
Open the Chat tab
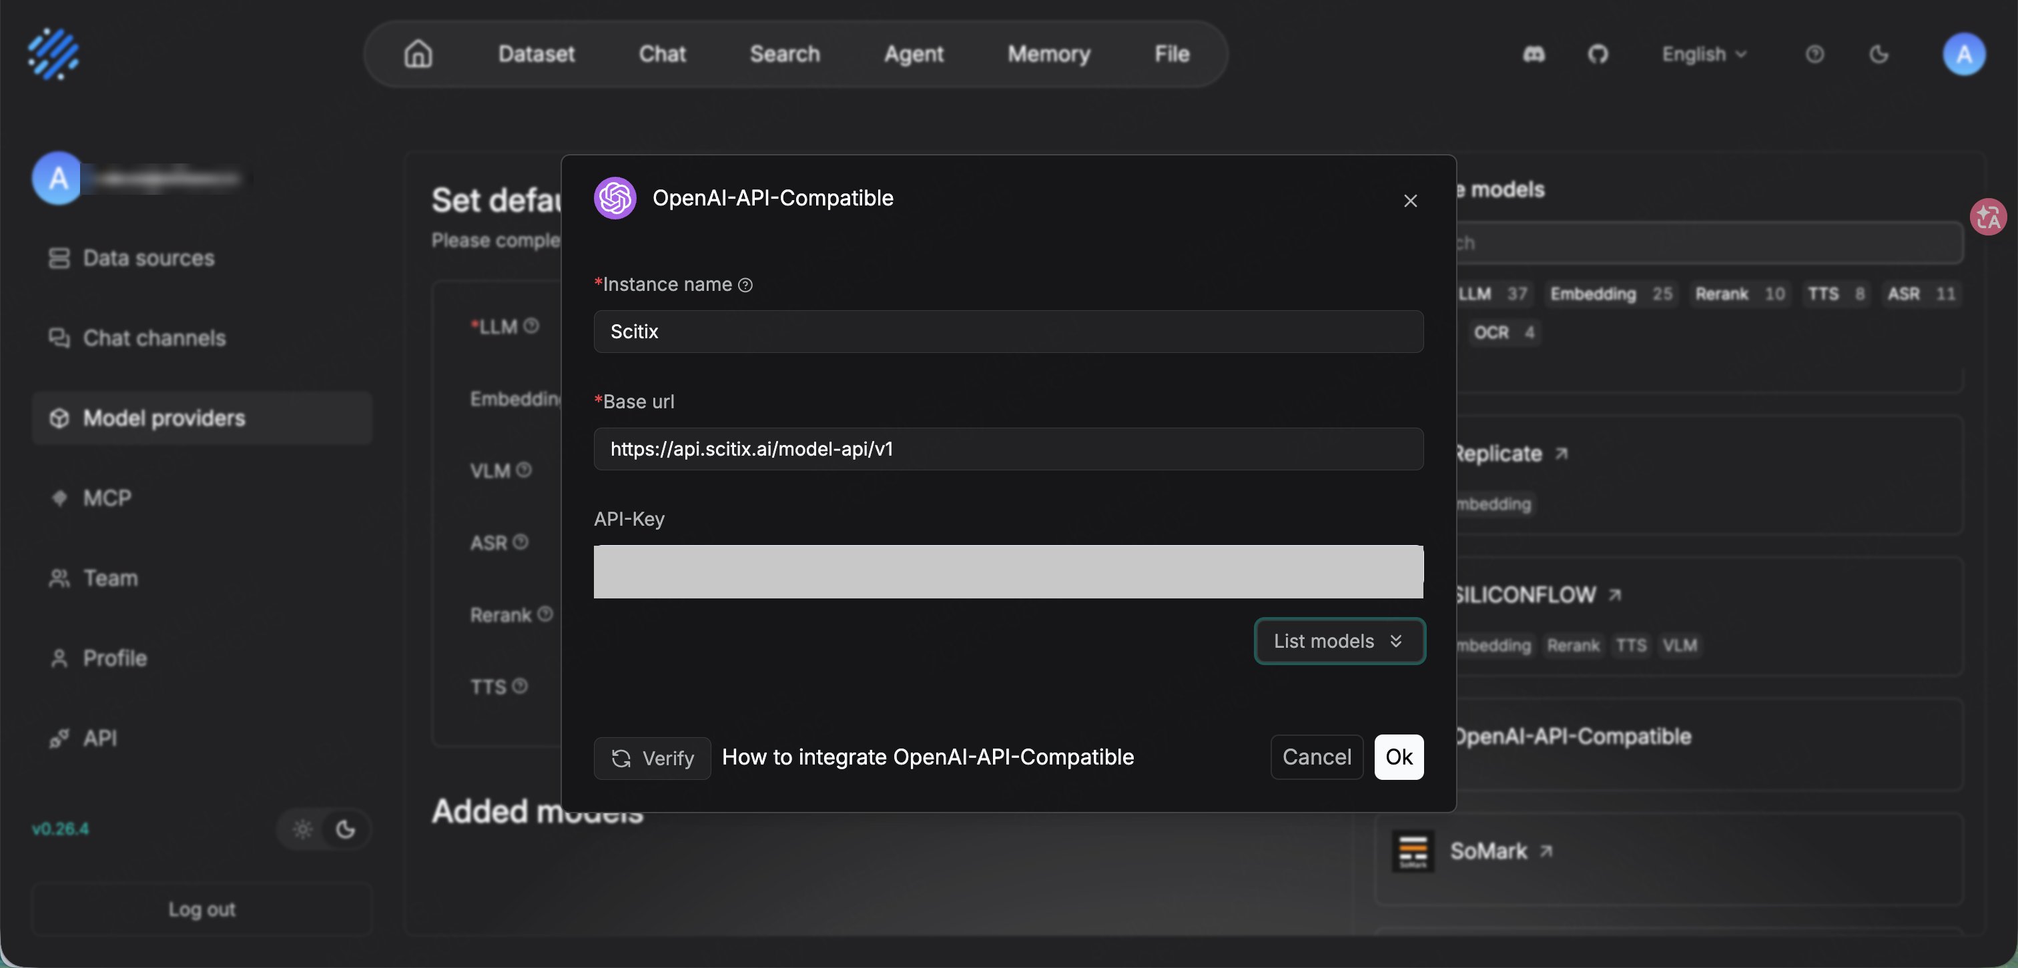662,54
